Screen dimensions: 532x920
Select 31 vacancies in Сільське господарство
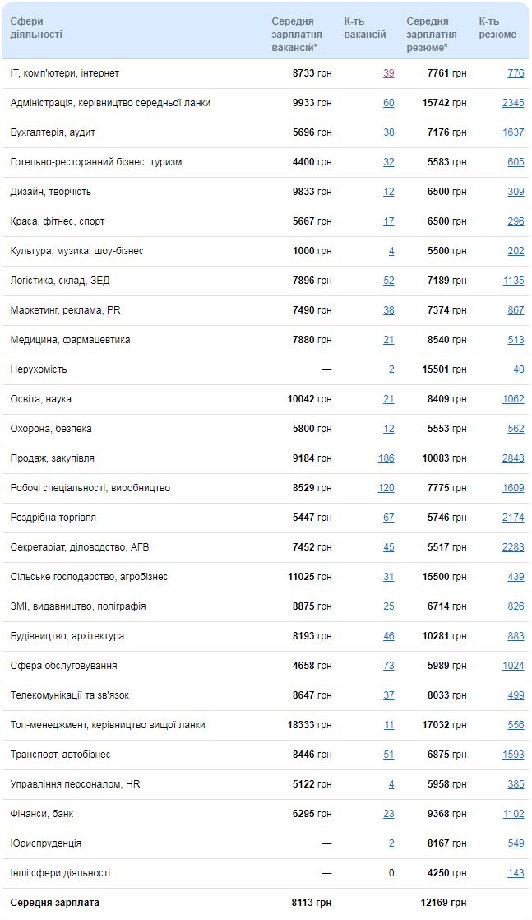(x=389, y=577)
